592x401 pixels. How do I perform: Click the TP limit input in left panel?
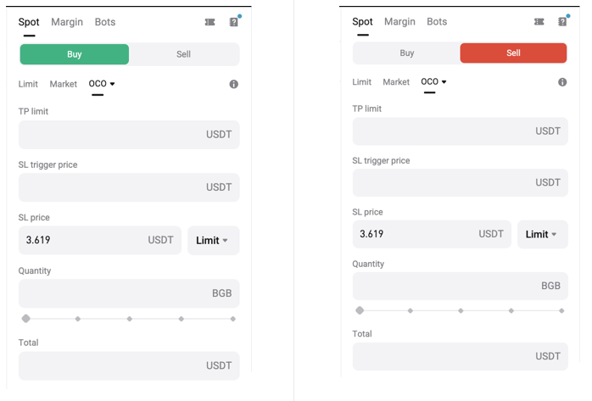point(110,135)
